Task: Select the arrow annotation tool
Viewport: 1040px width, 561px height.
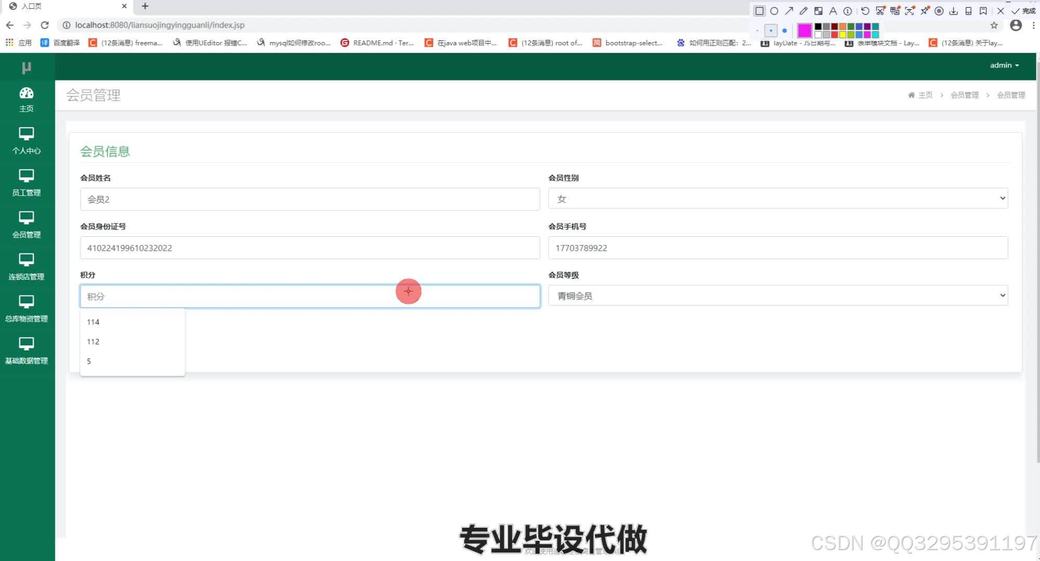Action: click(x=789, y=11)
